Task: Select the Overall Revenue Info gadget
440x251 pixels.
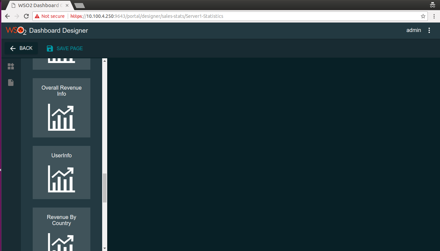Action: pos(61,108)
